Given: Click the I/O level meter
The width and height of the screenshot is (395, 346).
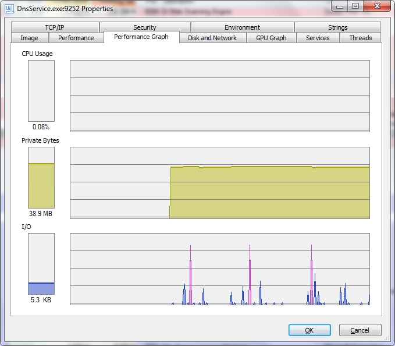Looking at the screenshot, I should point(41,264).
